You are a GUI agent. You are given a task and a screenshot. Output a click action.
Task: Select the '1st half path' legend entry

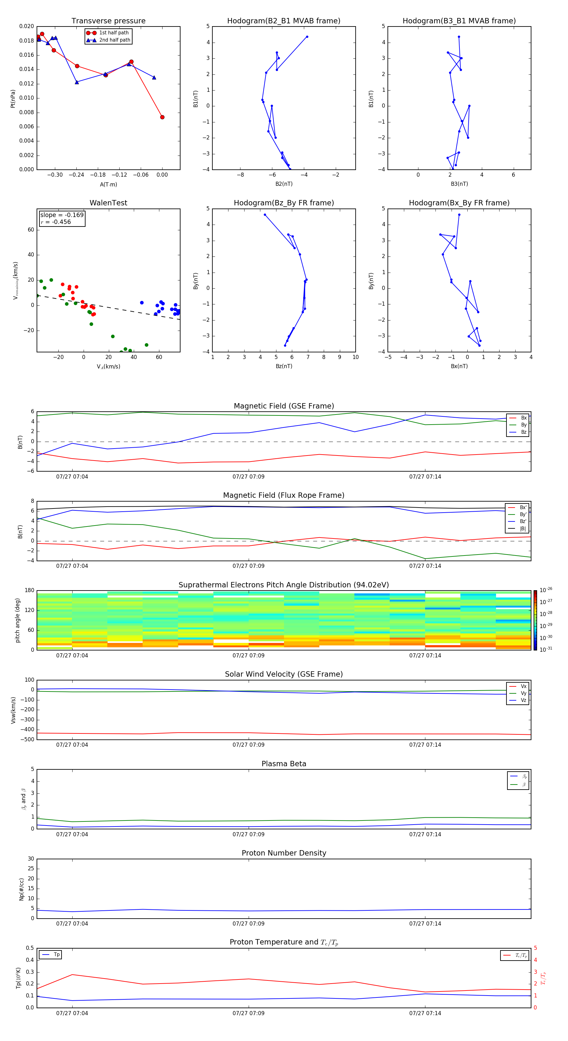[108, 33]
